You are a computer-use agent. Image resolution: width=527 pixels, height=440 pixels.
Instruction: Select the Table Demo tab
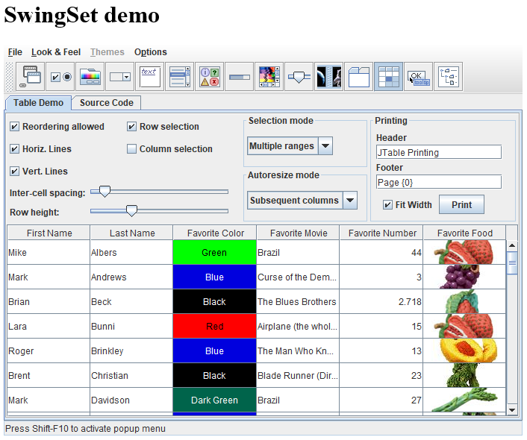click(38, 103)
